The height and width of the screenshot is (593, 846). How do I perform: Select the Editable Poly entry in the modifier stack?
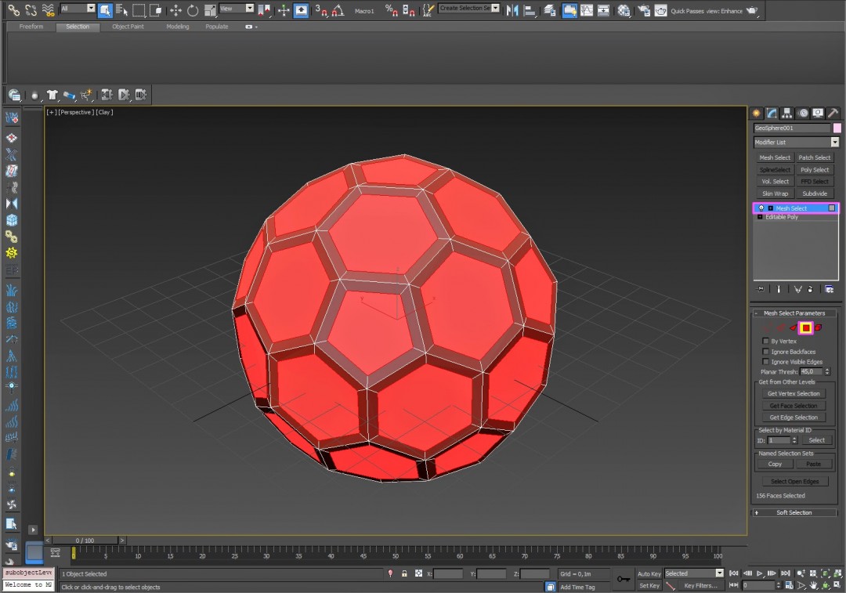[783, 217]
